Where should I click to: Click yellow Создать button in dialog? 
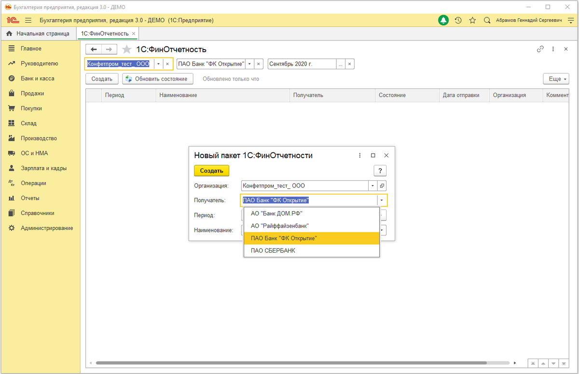pyautogui.click(x=211, y=171)
